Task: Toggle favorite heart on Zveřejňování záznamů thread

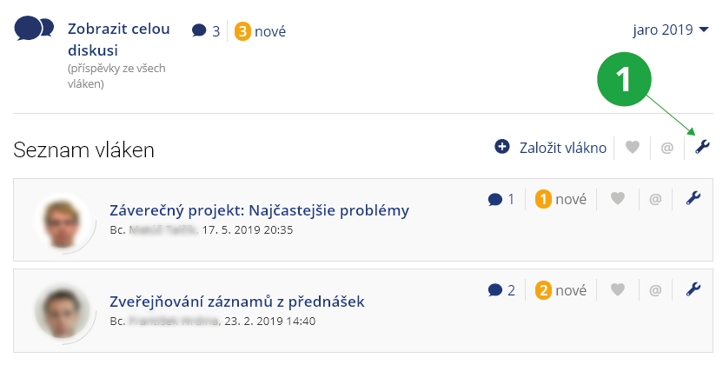Action: [618, 289]
